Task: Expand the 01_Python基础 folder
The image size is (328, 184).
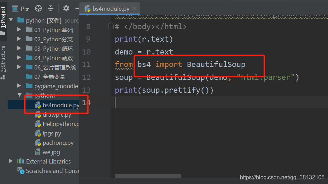Action: [19, 30]
